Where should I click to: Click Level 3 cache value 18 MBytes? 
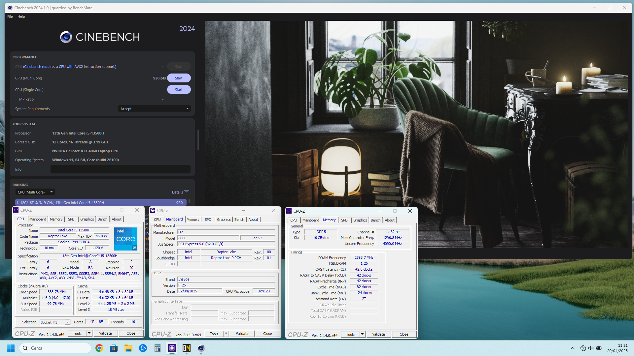(x=116, y=310)
